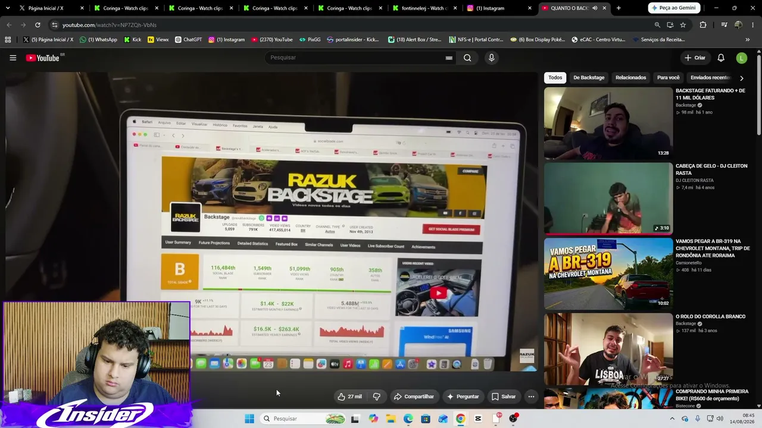Open the Chrome apps grid shortcut
Image resolution: width=762 pixels, height=428 pixels.
point(8,40)
